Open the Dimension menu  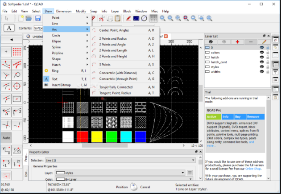[64, 11]
